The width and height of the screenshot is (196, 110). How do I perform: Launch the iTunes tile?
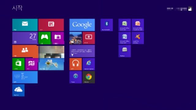point(76,77)
